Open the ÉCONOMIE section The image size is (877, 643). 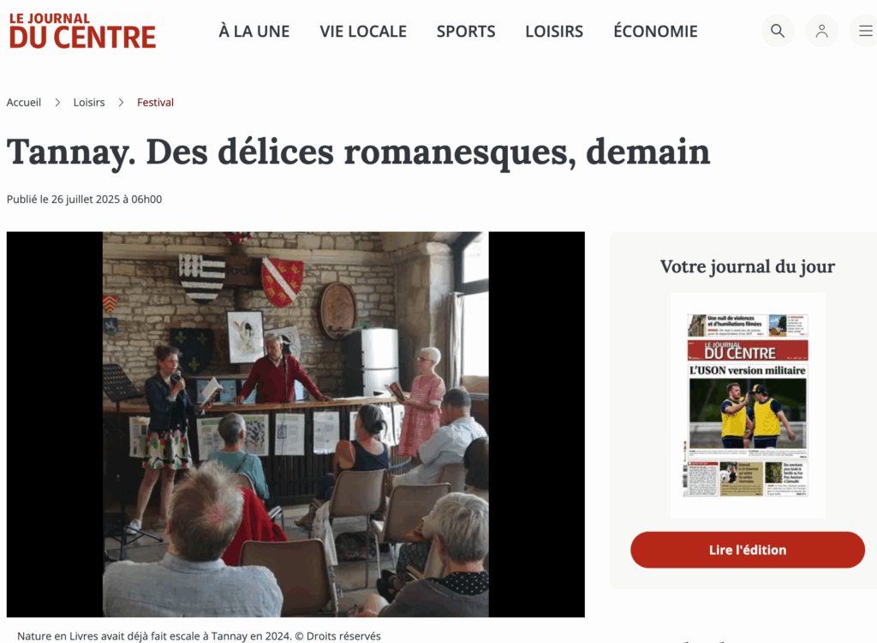tap(655, 32)
